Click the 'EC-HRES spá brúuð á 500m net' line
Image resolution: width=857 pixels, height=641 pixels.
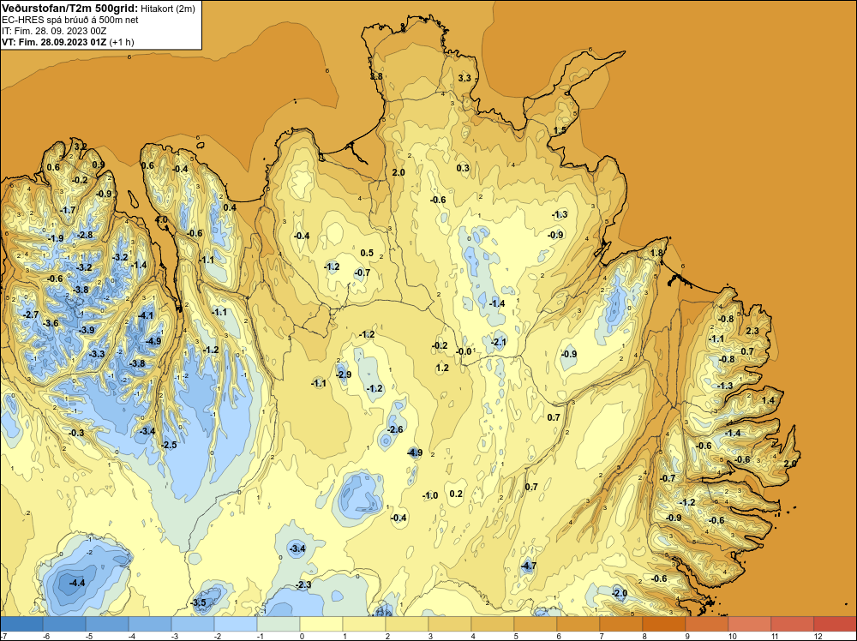pos(70,20)
